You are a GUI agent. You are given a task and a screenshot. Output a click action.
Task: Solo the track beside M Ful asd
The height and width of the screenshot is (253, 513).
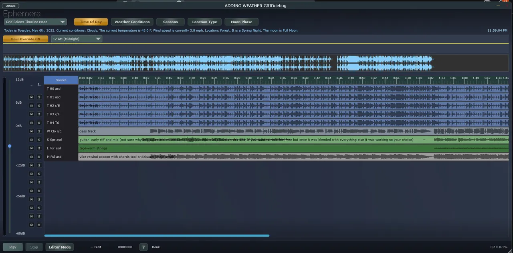pyautogui.click(x=39, y=157)
